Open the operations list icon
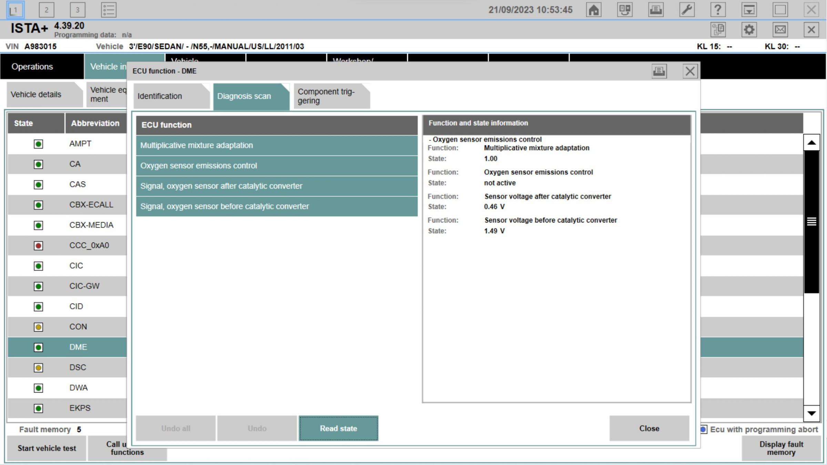827x465 pixels. click(109, 10)
